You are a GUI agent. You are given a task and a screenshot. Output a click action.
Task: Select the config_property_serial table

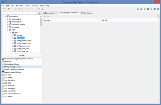[24, 41]
